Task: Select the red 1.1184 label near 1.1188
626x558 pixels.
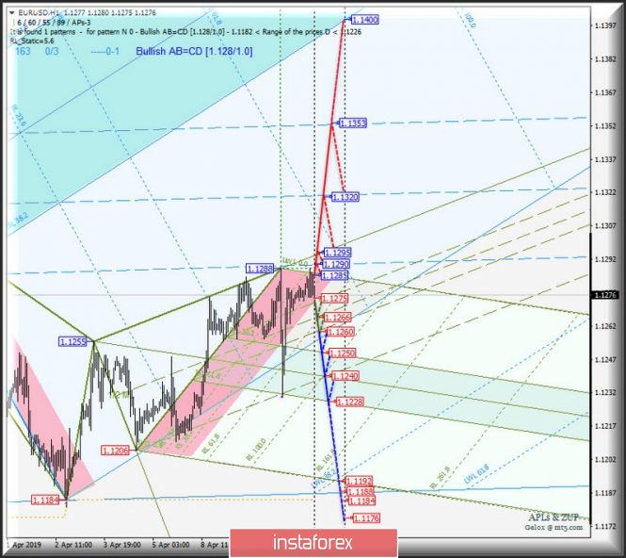Action: pyautogui.click(x=362, y=501)
